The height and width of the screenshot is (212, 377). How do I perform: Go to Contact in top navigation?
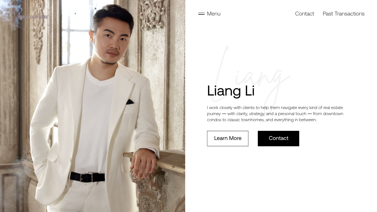304,14
